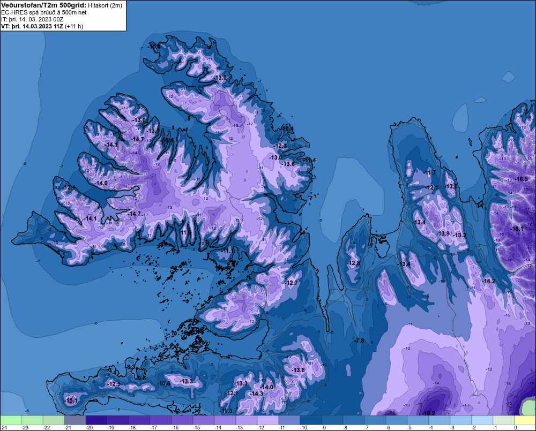The width and height of the screenshot is (536, 431).
Task: Click the 0 label on the color scale
Action: [x=516, y=427]
